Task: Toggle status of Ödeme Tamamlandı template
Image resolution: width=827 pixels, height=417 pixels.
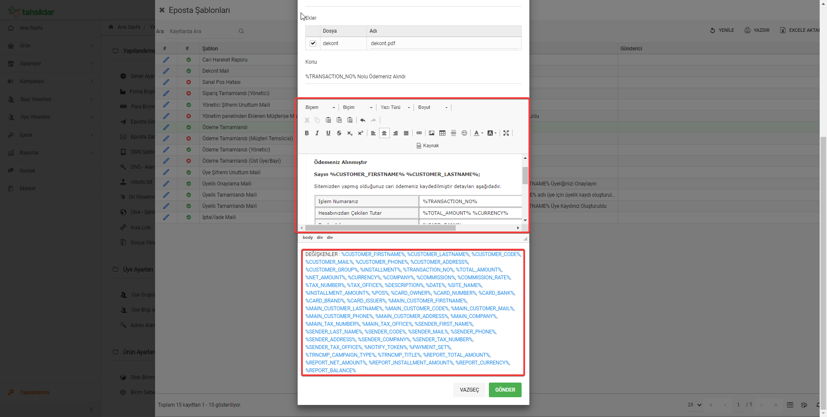Action: pyautogui.click(x=189, y=127)
